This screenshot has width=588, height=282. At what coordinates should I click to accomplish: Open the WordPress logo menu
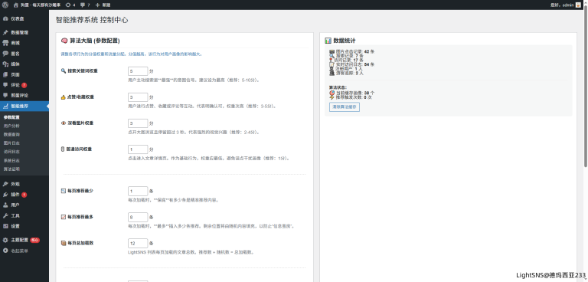(5, 5)
